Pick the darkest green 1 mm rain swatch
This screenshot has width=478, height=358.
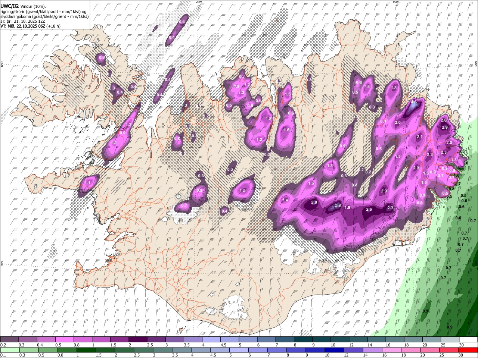click(x=86, y=350)
